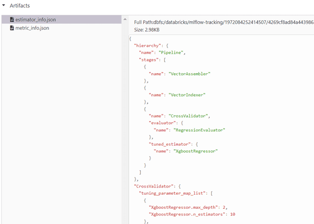This screenshot has height=224, width=314.
Task: Click the "Pipeline" name value
Action: click(171, 53)
